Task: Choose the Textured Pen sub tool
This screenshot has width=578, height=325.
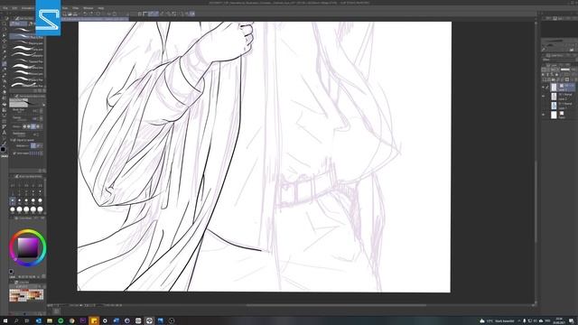Action: (27, 61)
